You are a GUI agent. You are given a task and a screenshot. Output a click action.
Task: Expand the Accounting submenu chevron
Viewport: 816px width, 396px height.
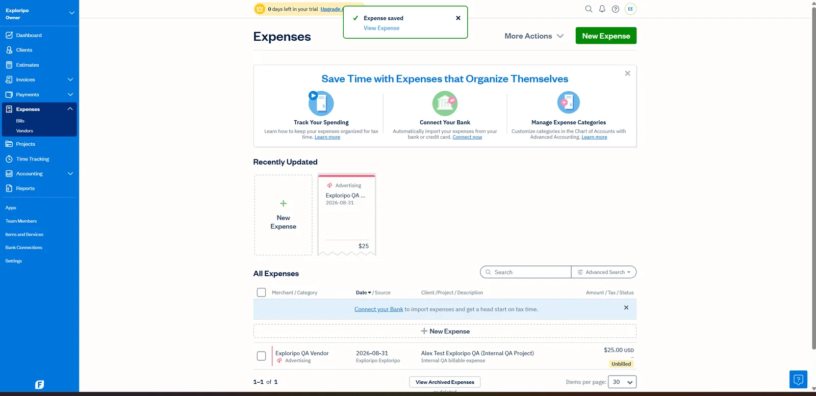70,174
